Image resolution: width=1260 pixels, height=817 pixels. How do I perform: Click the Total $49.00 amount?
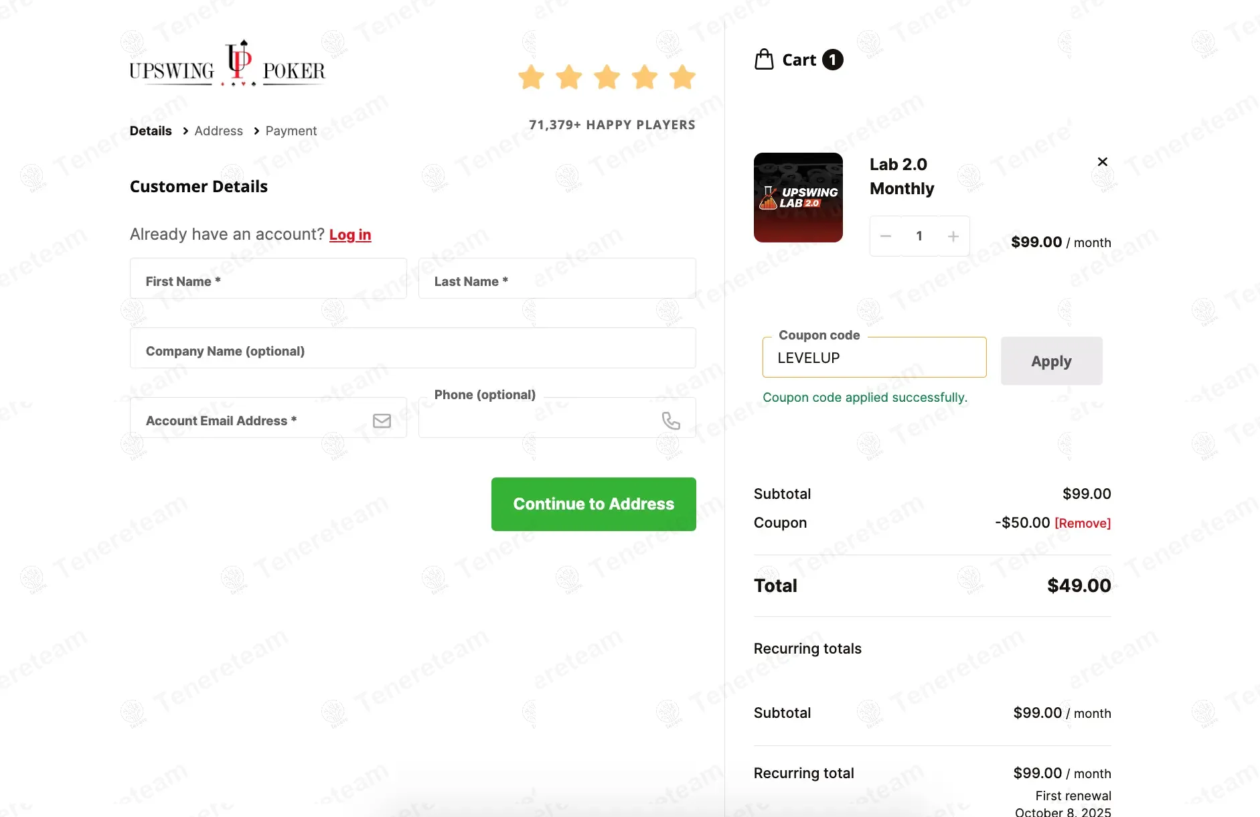(x=1079, y=585)
